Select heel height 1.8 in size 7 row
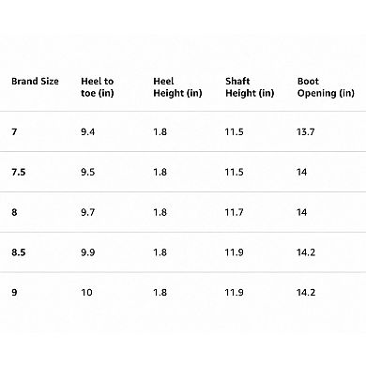 click(160, 132)
